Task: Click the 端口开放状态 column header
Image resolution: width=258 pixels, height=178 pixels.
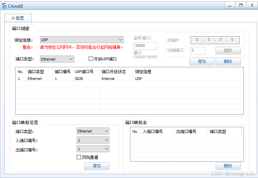Action: [x=117, y=72]
